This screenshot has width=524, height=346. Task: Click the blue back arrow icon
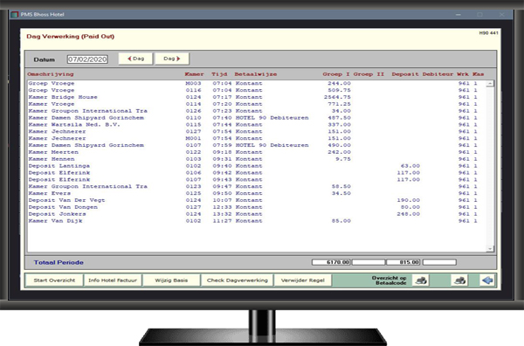(487, 280)
